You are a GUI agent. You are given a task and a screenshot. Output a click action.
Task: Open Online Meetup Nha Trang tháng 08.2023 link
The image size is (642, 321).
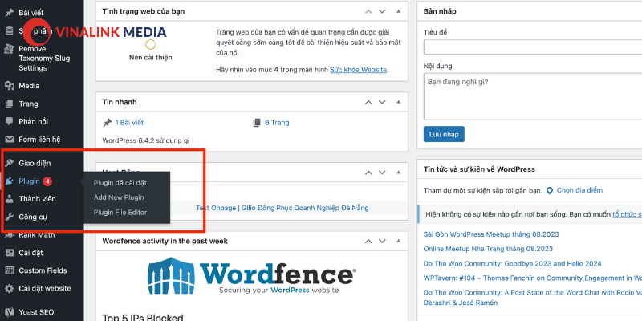click(488, 249)
